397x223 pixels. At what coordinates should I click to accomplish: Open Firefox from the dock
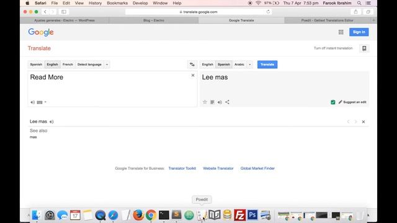(138, 215)
